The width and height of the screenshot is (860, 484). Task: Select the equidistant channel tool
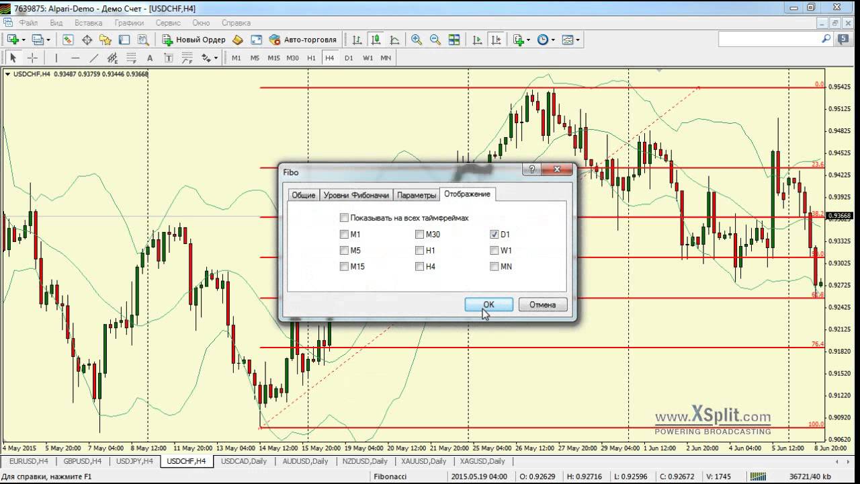[x=112, y=58]
